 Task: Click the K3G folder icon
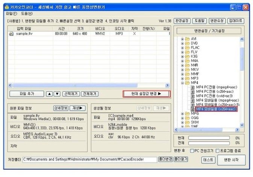point(187,56)
